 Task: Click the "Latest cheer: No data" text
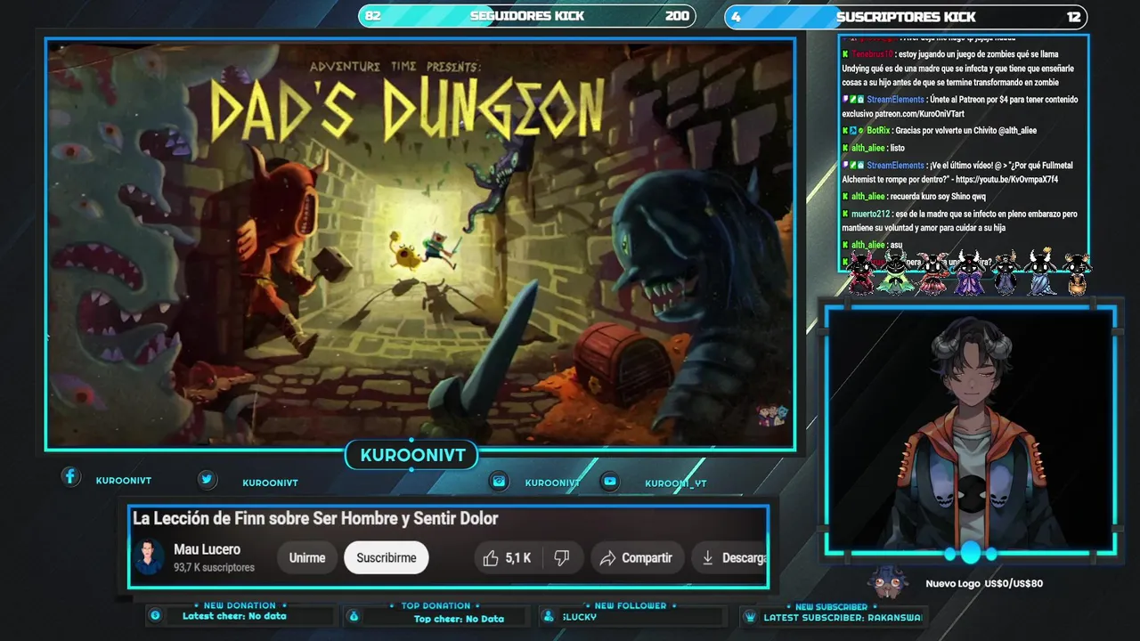[x=234, y=616]
